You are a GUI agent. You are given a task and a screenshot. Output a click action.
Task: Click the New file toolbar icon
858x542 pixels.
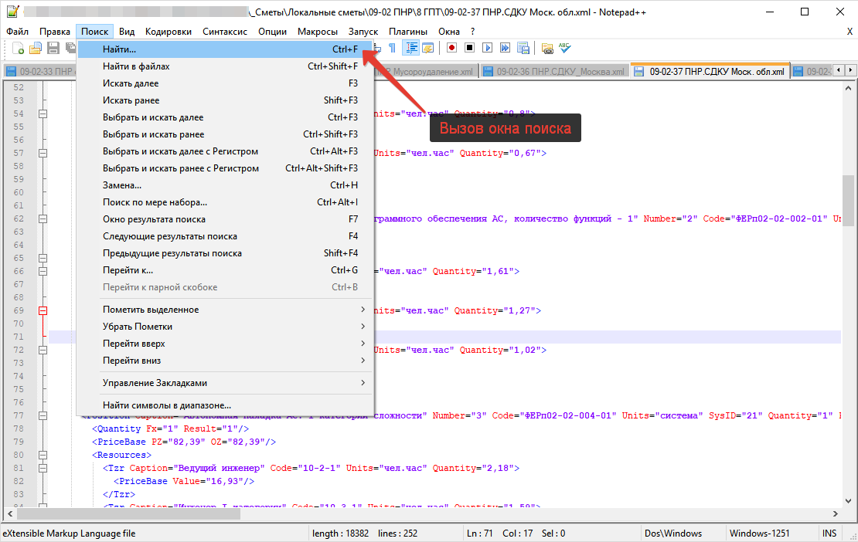[x=19, y=48]
